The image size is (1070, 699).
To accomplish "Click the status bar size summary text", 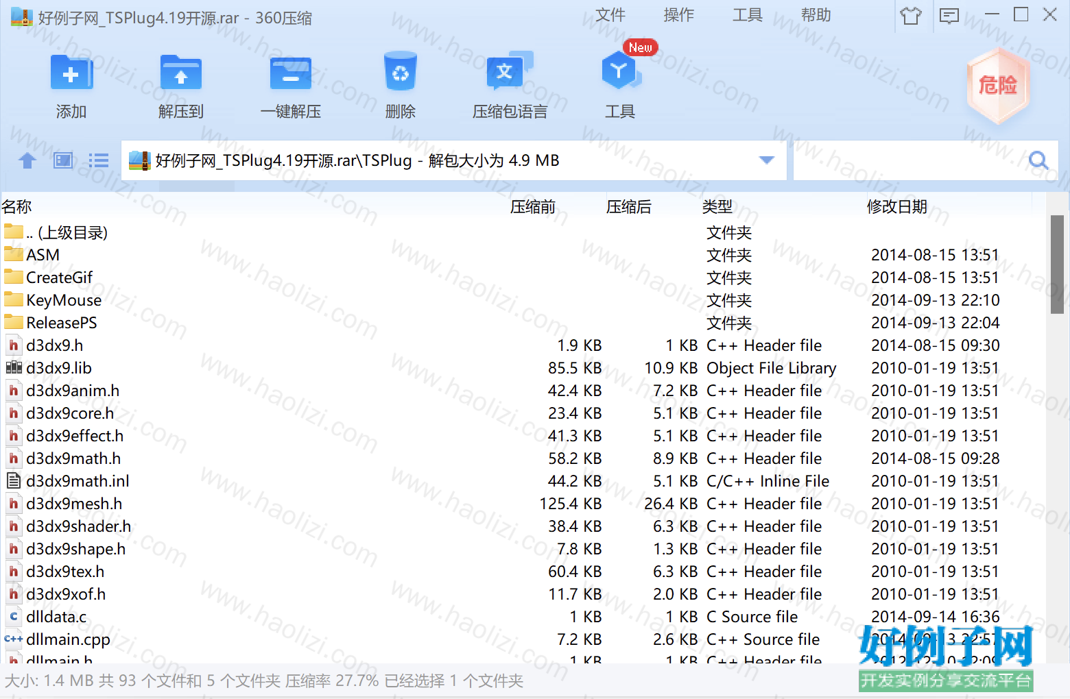I will pos(264,680).
